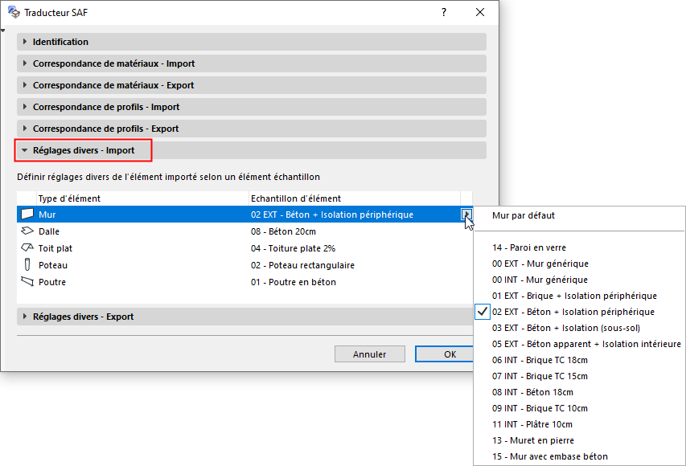Select 08 INT - Béton 18cm
686x466 pixels.
(579, 392)
